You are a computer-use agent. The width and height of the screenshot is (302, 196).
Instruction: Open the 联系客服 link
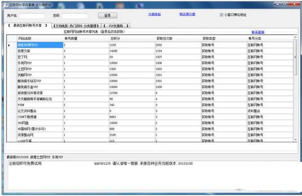[x=258, y=32]
